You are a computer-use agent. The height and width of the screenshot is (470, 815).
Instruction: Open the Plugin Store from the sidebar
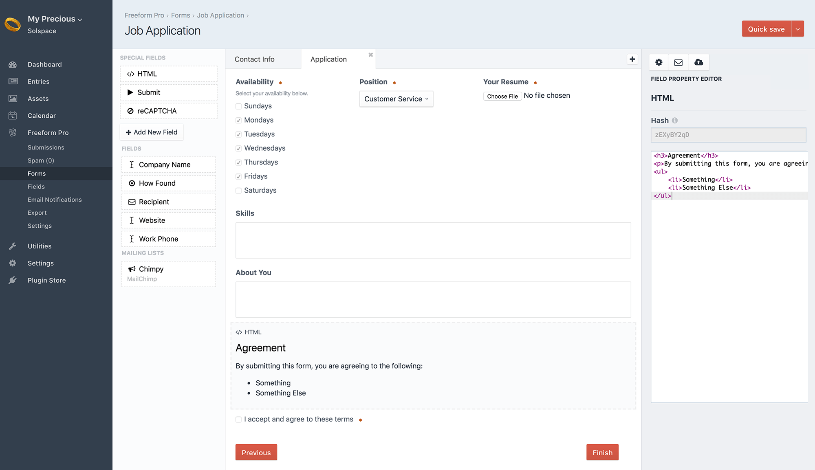point(46,280)
